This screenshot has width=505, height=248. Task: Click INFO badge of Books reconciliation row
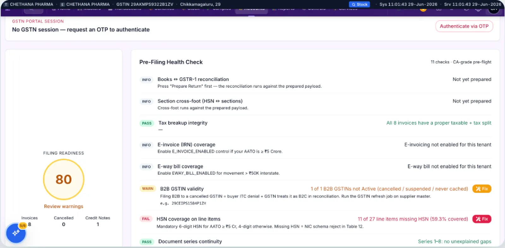(x=146, y=80)
